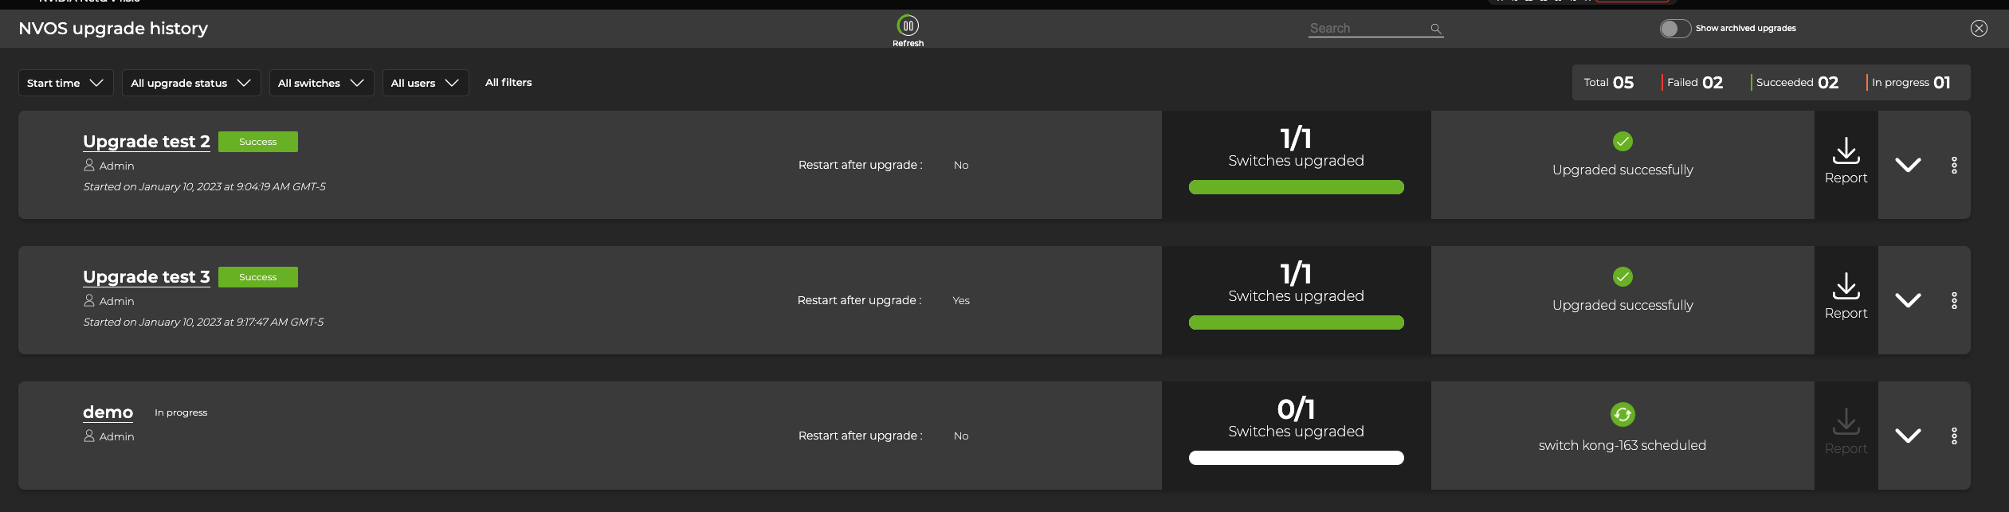Toggle Show archived upgrades switch
The width and height of the screenshot is (2009, 512).
coord(1674,29)
